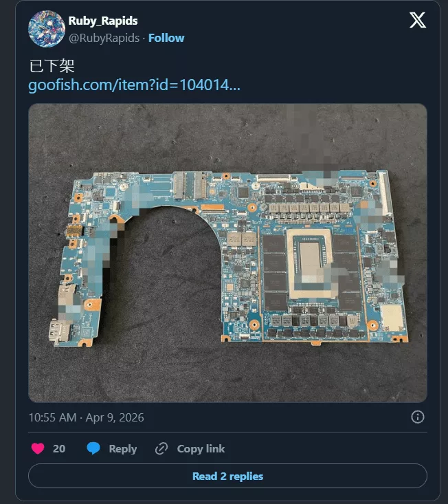Like the tweet with heart icon
The height and width of the screenshot is (504, 448).
point(38,448)
